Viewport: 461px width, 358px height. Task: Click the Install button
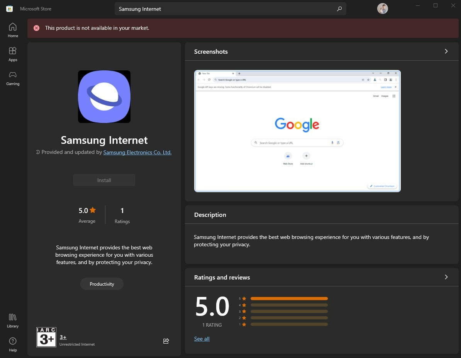104,180
